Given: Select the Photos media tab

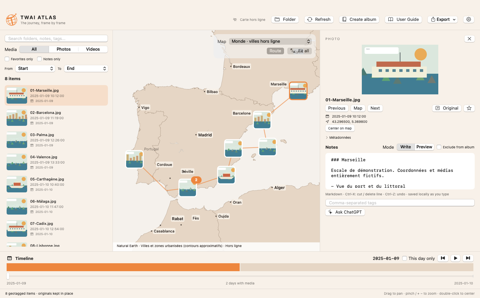Looking at the screenshot, I should [64, 49].
